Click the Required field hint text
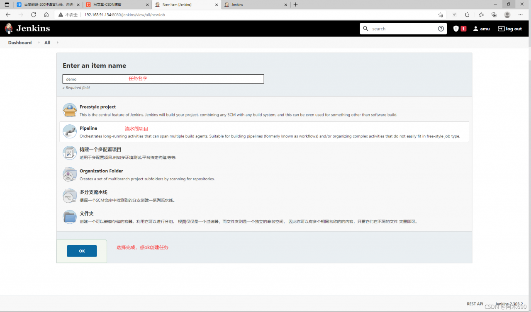 (76, 88)
